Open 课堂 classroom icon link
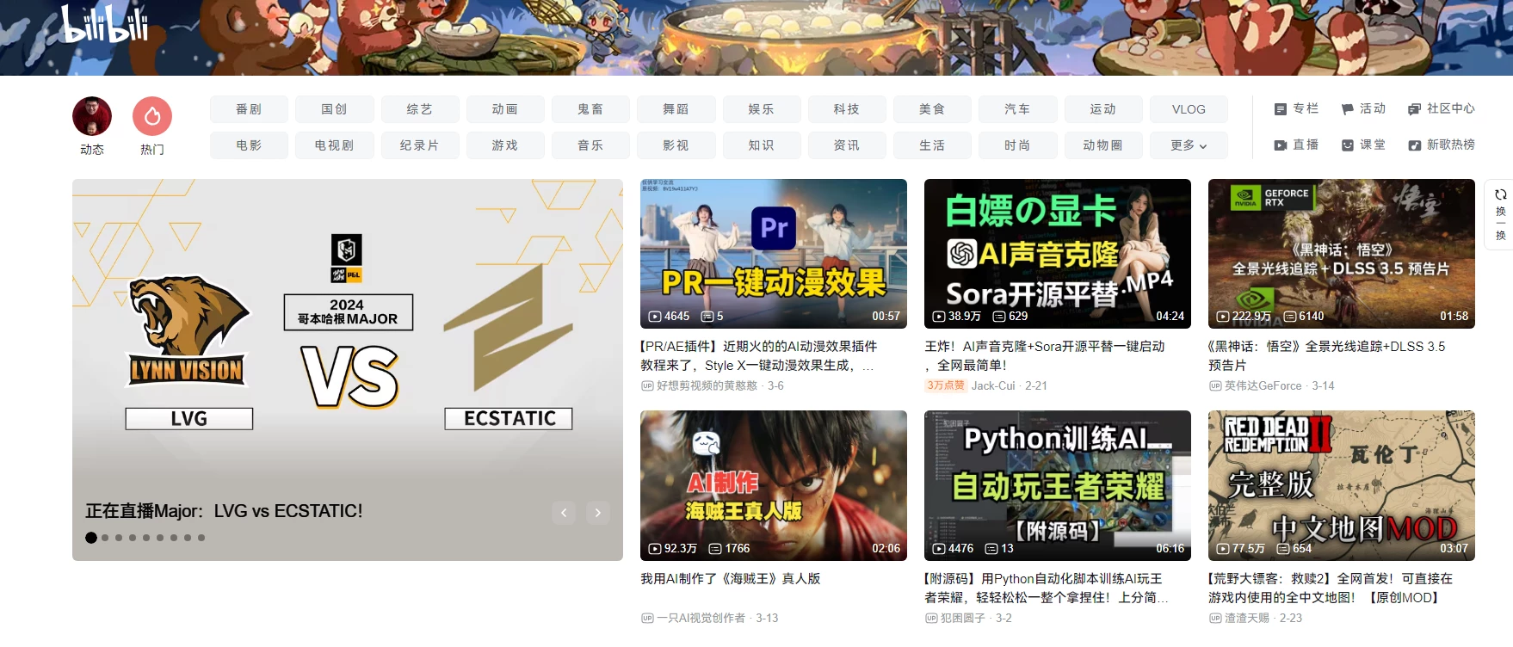The height and width of the screenshot is (647, 1513). [1363, 145]
